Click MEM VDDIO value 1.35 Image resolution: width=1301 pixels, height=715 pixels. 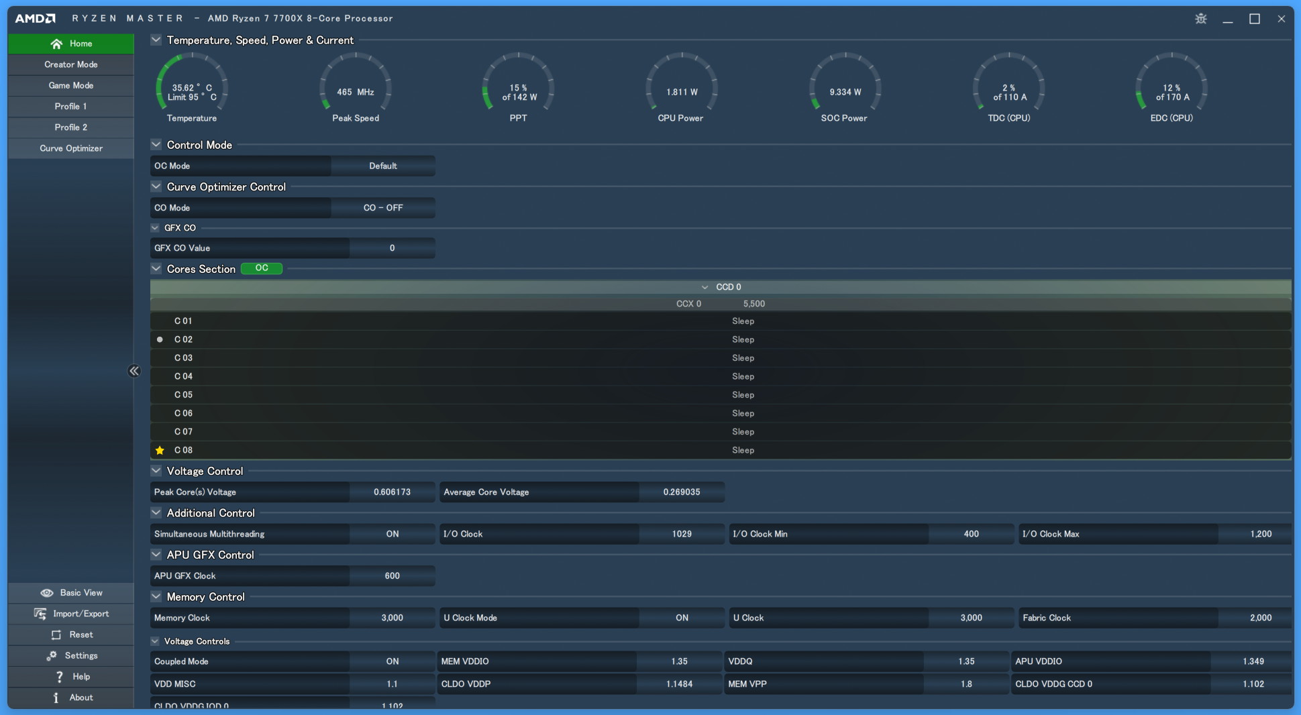679,661
